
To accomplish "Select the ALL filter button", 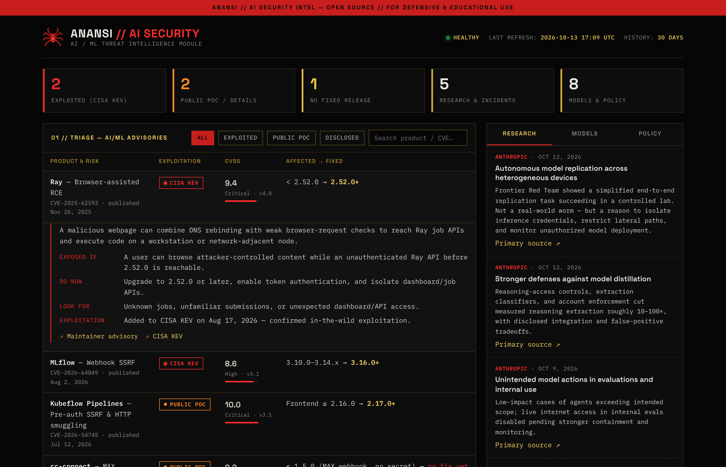I will (203, 138).
